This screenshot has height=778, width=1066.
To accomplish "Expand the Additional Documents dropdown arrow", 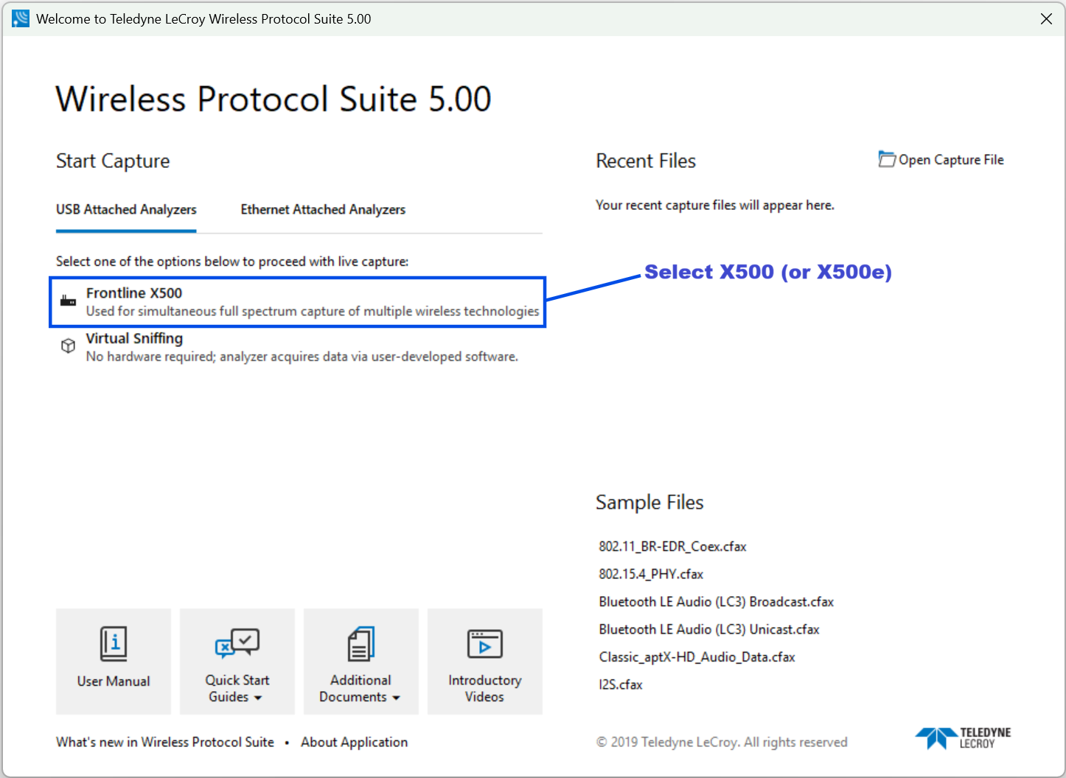I will 397,698.
